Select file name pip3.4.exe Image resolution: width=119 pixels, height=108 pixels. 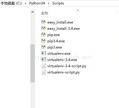tap(56, 41)
